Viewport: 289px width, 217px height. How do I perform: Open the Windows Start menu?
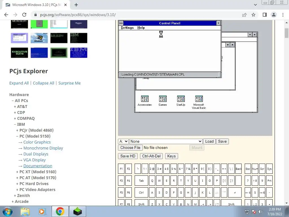click(7, 211)
